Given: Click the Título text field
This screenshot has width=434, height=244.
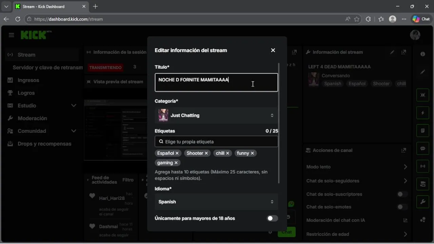Looking at the screenshot, I should 216,82.
